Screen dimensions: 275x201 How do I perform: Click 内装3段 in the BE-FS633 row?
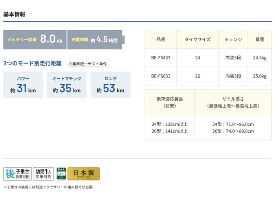(x=233, y=76)
